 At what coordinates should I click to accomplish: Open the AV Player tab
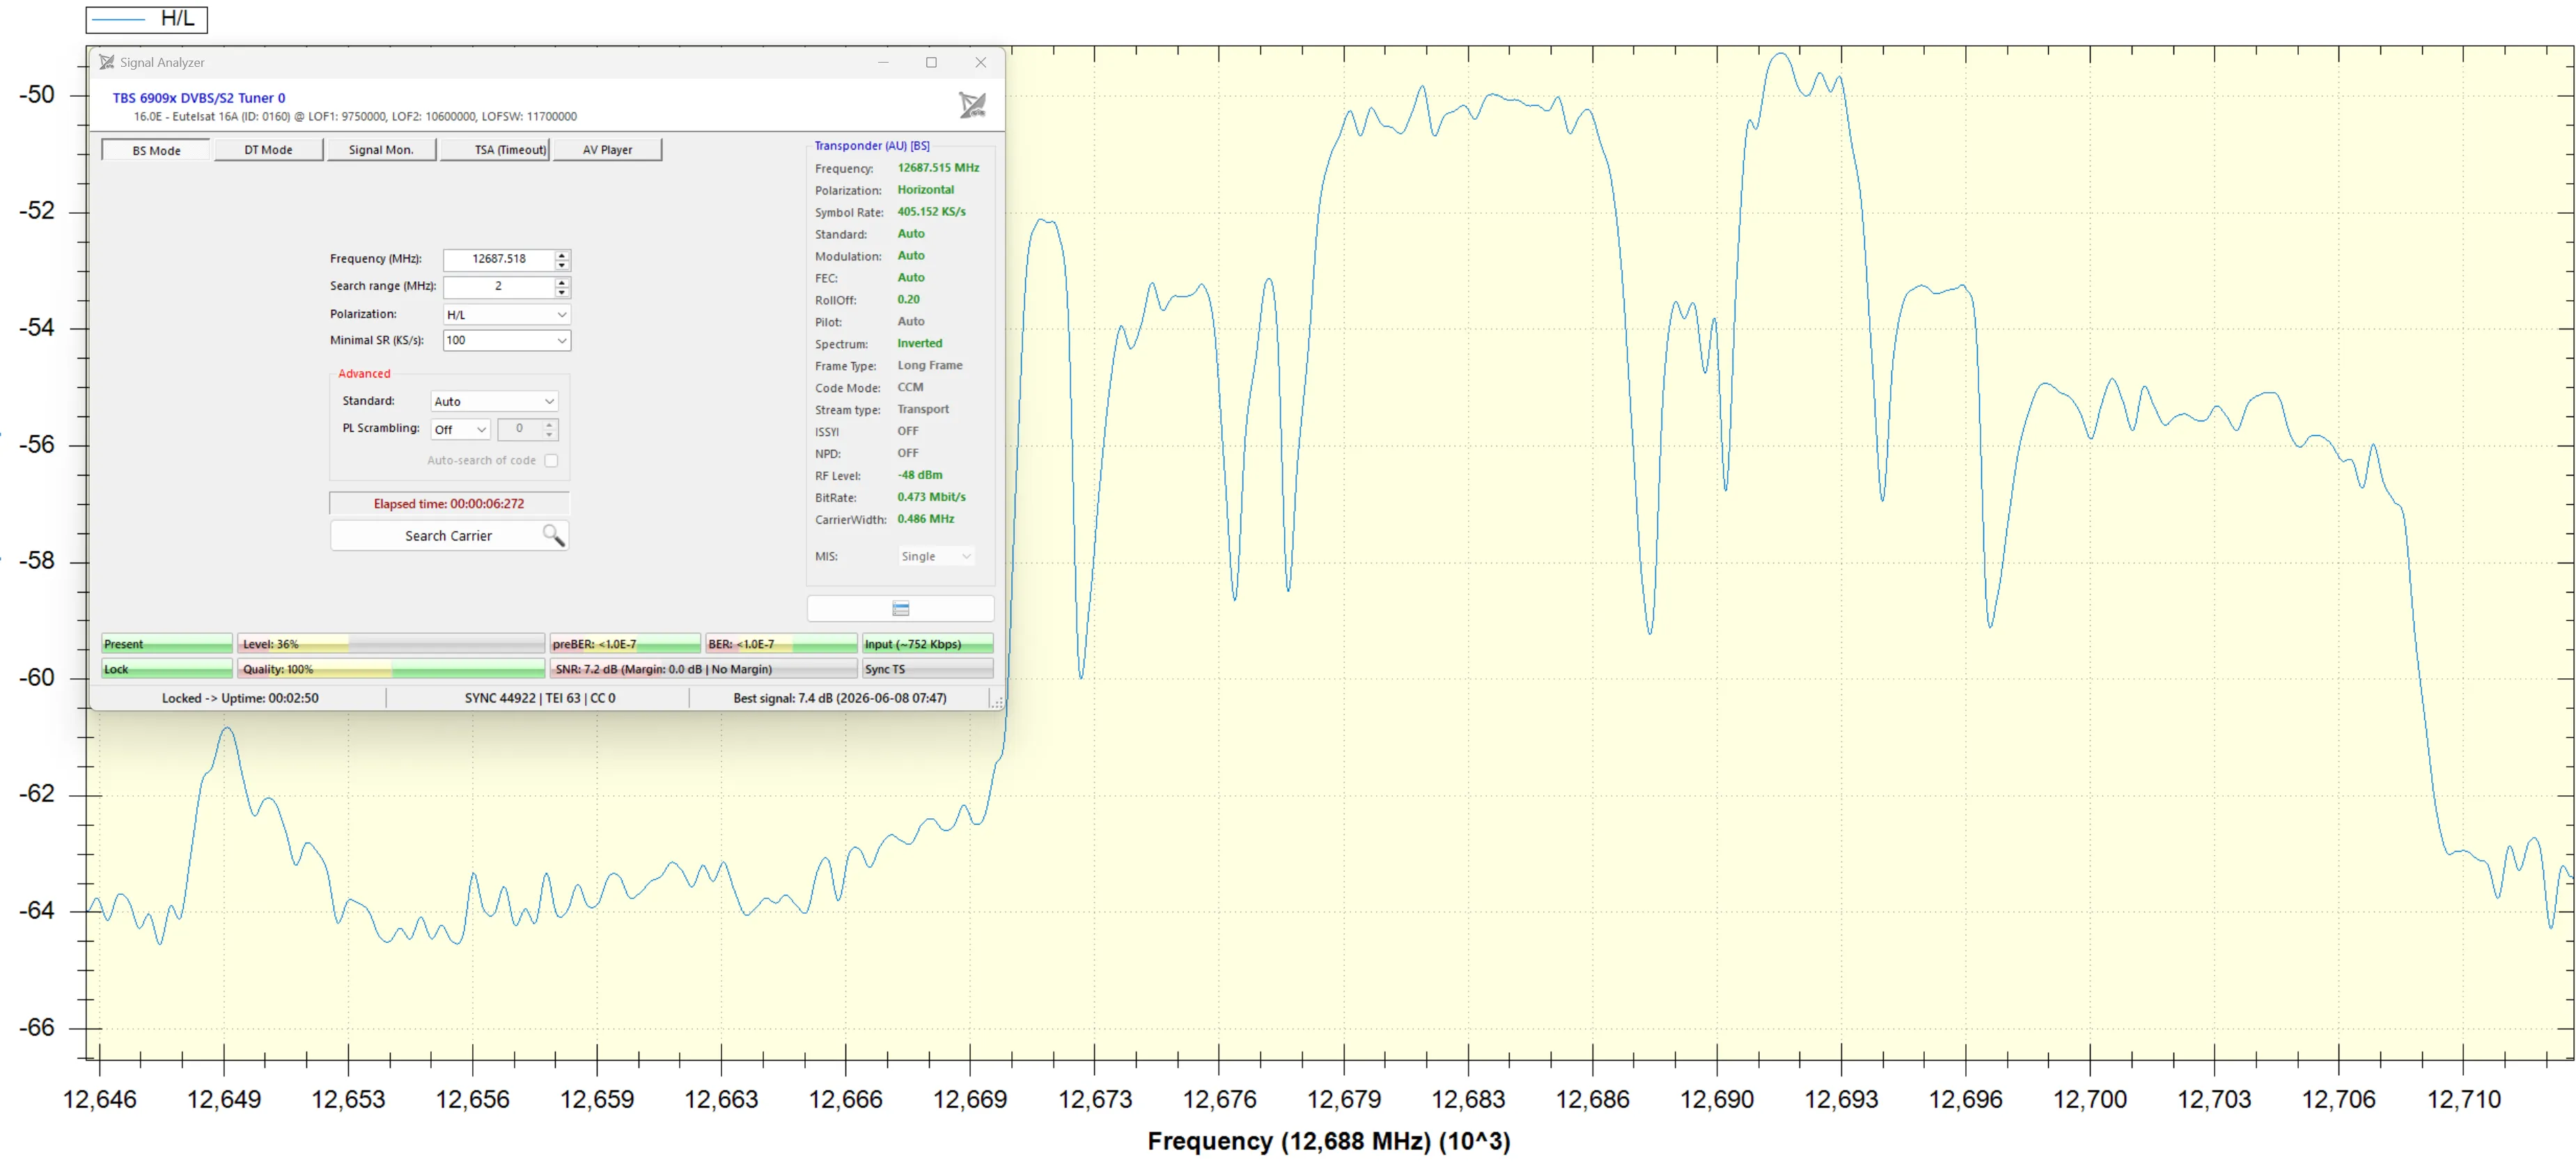click(608, 150)
